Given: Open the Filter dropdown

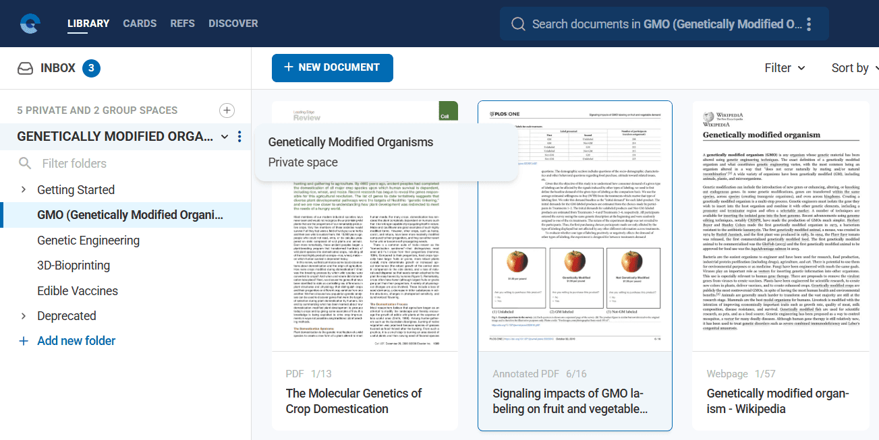Looking at the screenshot, I should point(785,68).
